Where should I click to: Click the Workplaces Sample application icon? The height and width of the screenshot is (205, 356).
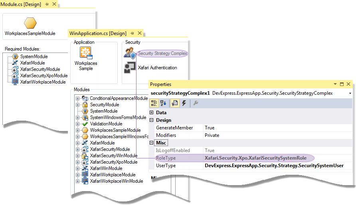click(x=86, y=53)
